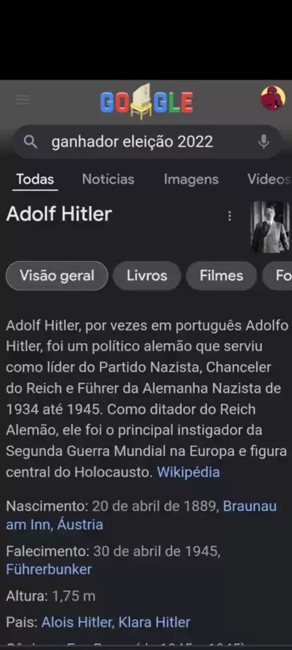The width and height of the screenshot is (292, 650).
Task: Tap the search magnifier icon
Action: coord(30,142)
